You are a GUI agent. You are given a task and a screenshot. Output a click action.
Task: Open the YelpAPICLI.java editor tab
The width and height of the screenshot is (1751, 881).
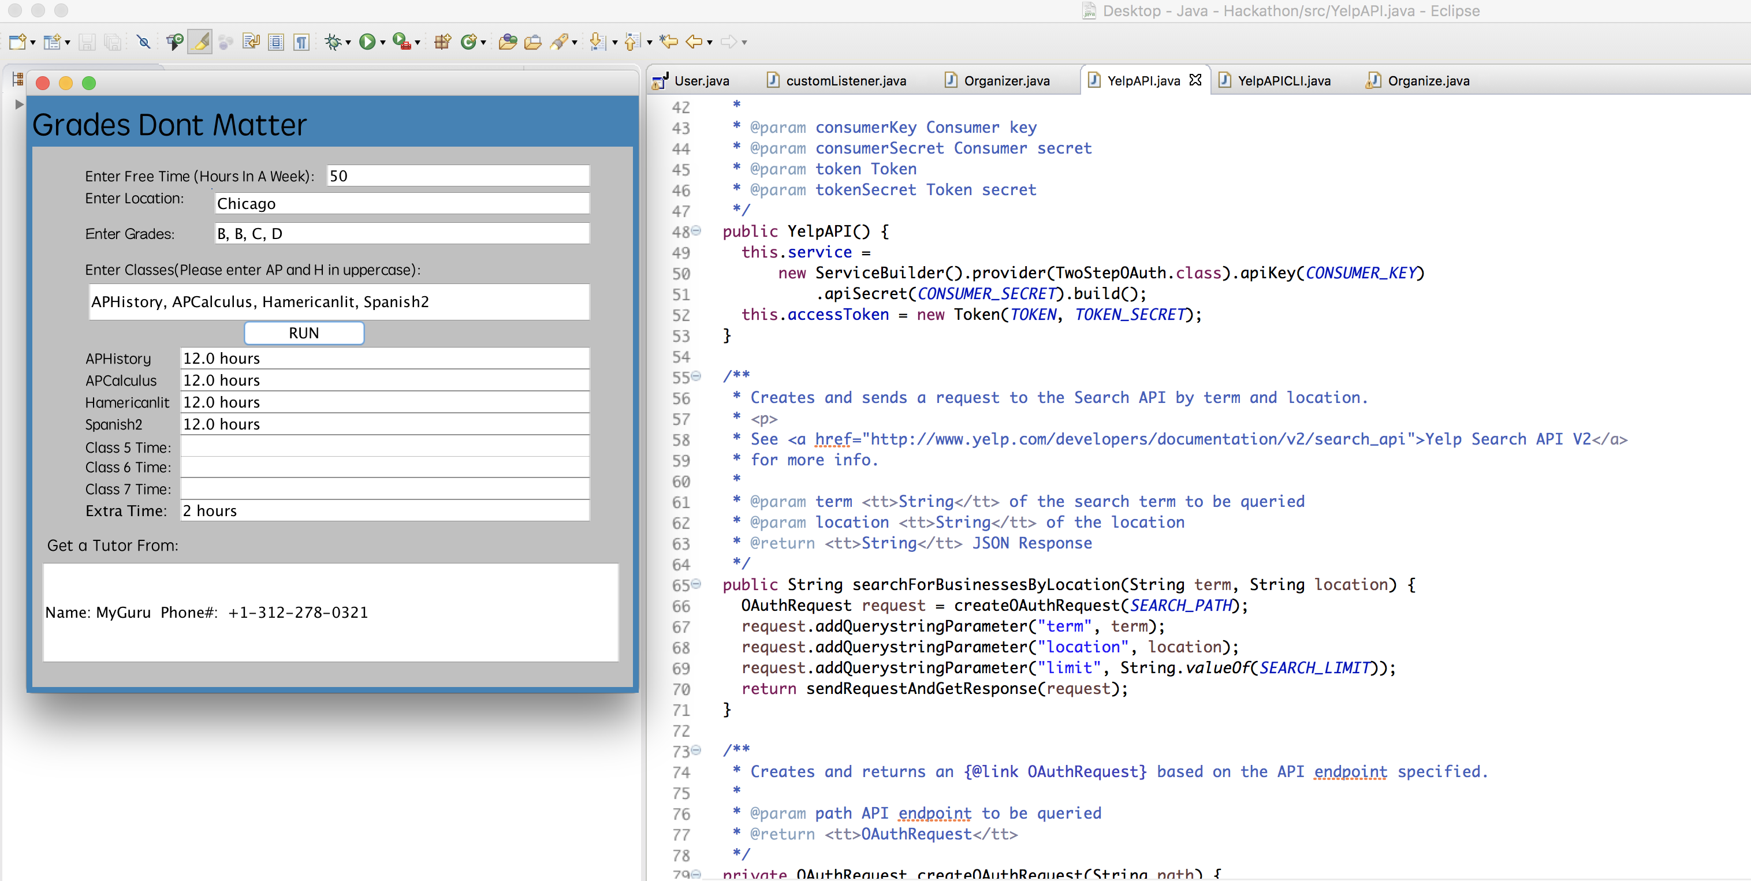click(1283, 81)
